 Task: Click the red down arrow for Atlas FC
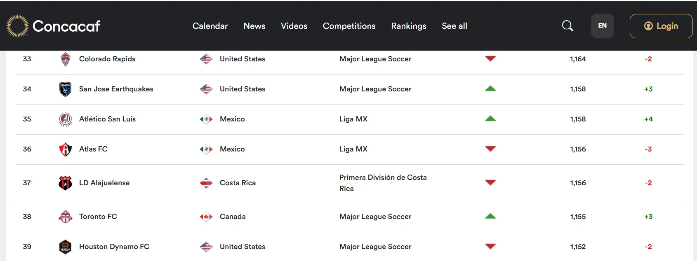(x=490, y=149)
